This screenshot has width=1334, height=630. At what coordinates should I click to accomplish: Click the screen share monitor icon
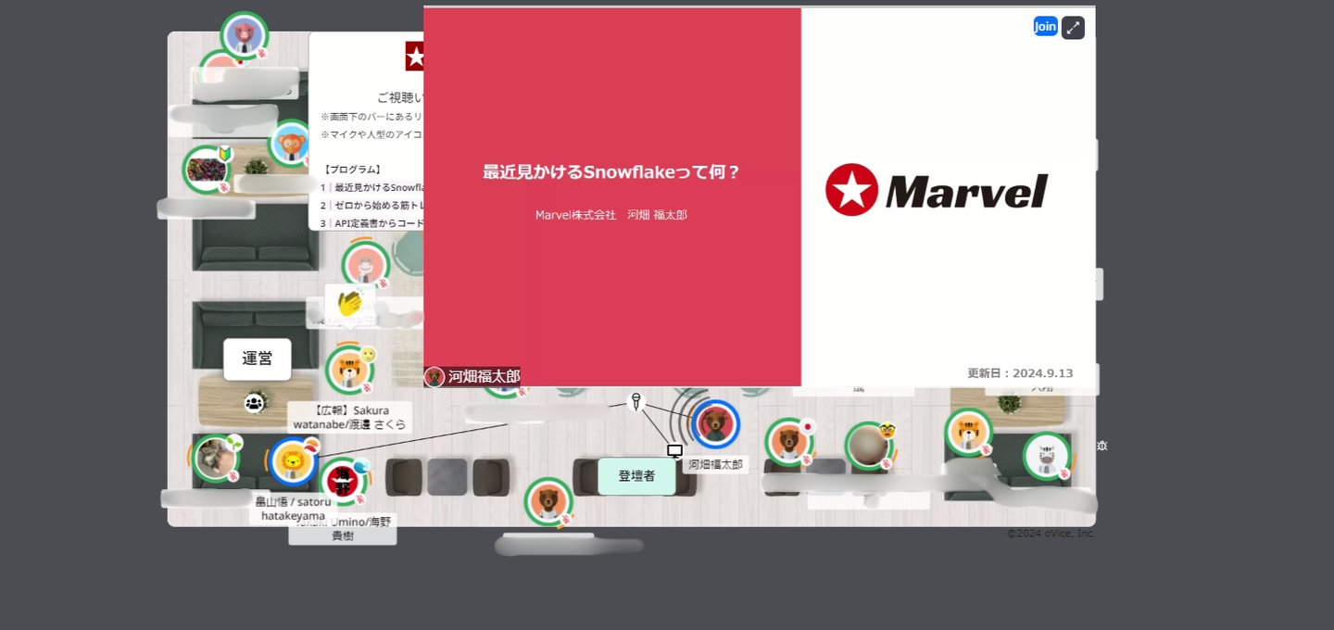(x=674, y=451)
